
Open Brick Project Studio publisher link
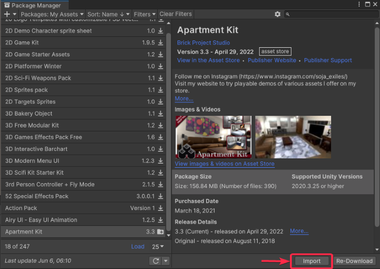pos(204,43)
